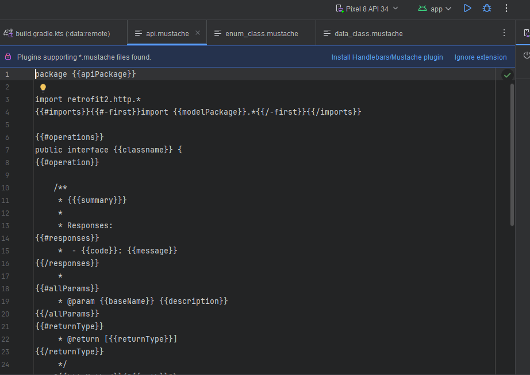Open the Pixel 8 API 34 device dropdown
This screenshot has width=530, height=375.
(x=367, y=9)
